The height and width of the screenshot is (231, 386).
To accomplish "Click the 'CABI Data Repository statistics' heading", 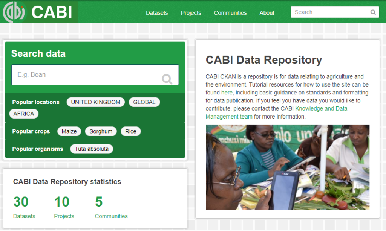I will (x=67, y=182).
